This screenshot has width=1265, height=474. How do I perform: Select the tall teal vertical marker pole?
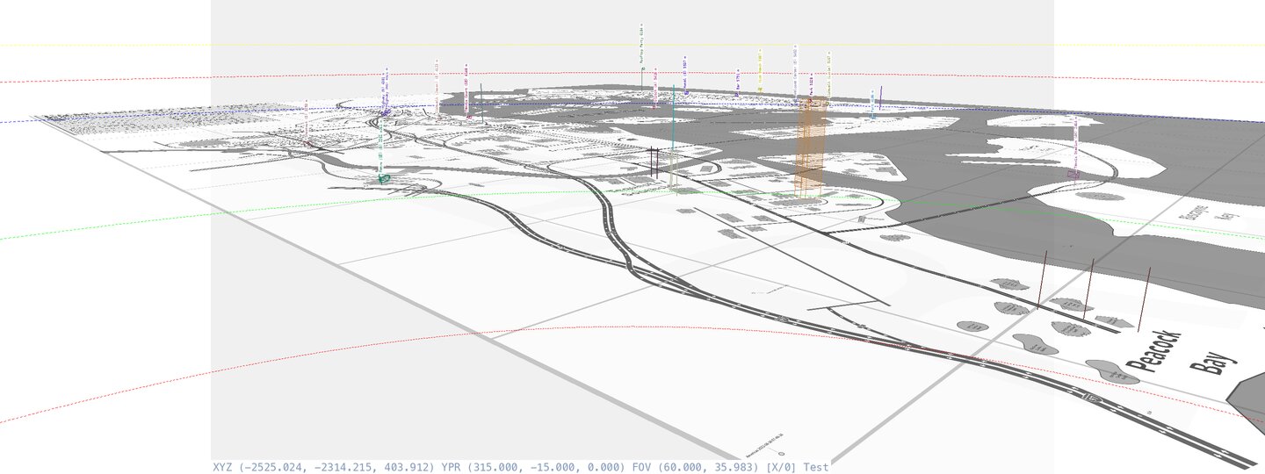click(672, 132)
